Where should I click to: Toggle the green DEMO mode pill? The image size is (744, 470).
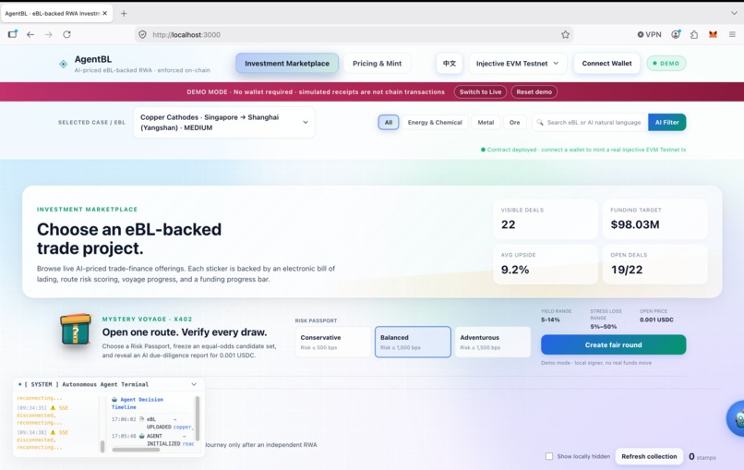click(x=666, y=63)
